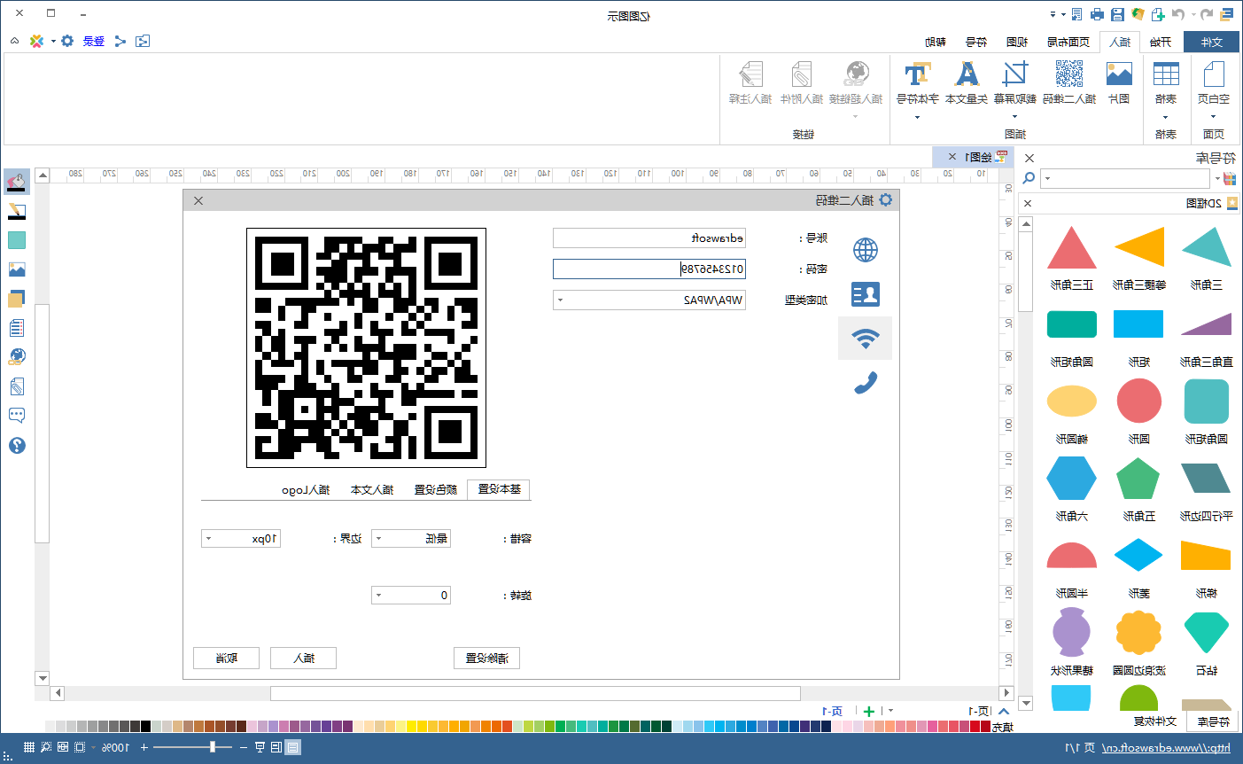Screen dimensions: 1243x764
Task: Open the image panel in sidebar
Action: click(16, 269)
